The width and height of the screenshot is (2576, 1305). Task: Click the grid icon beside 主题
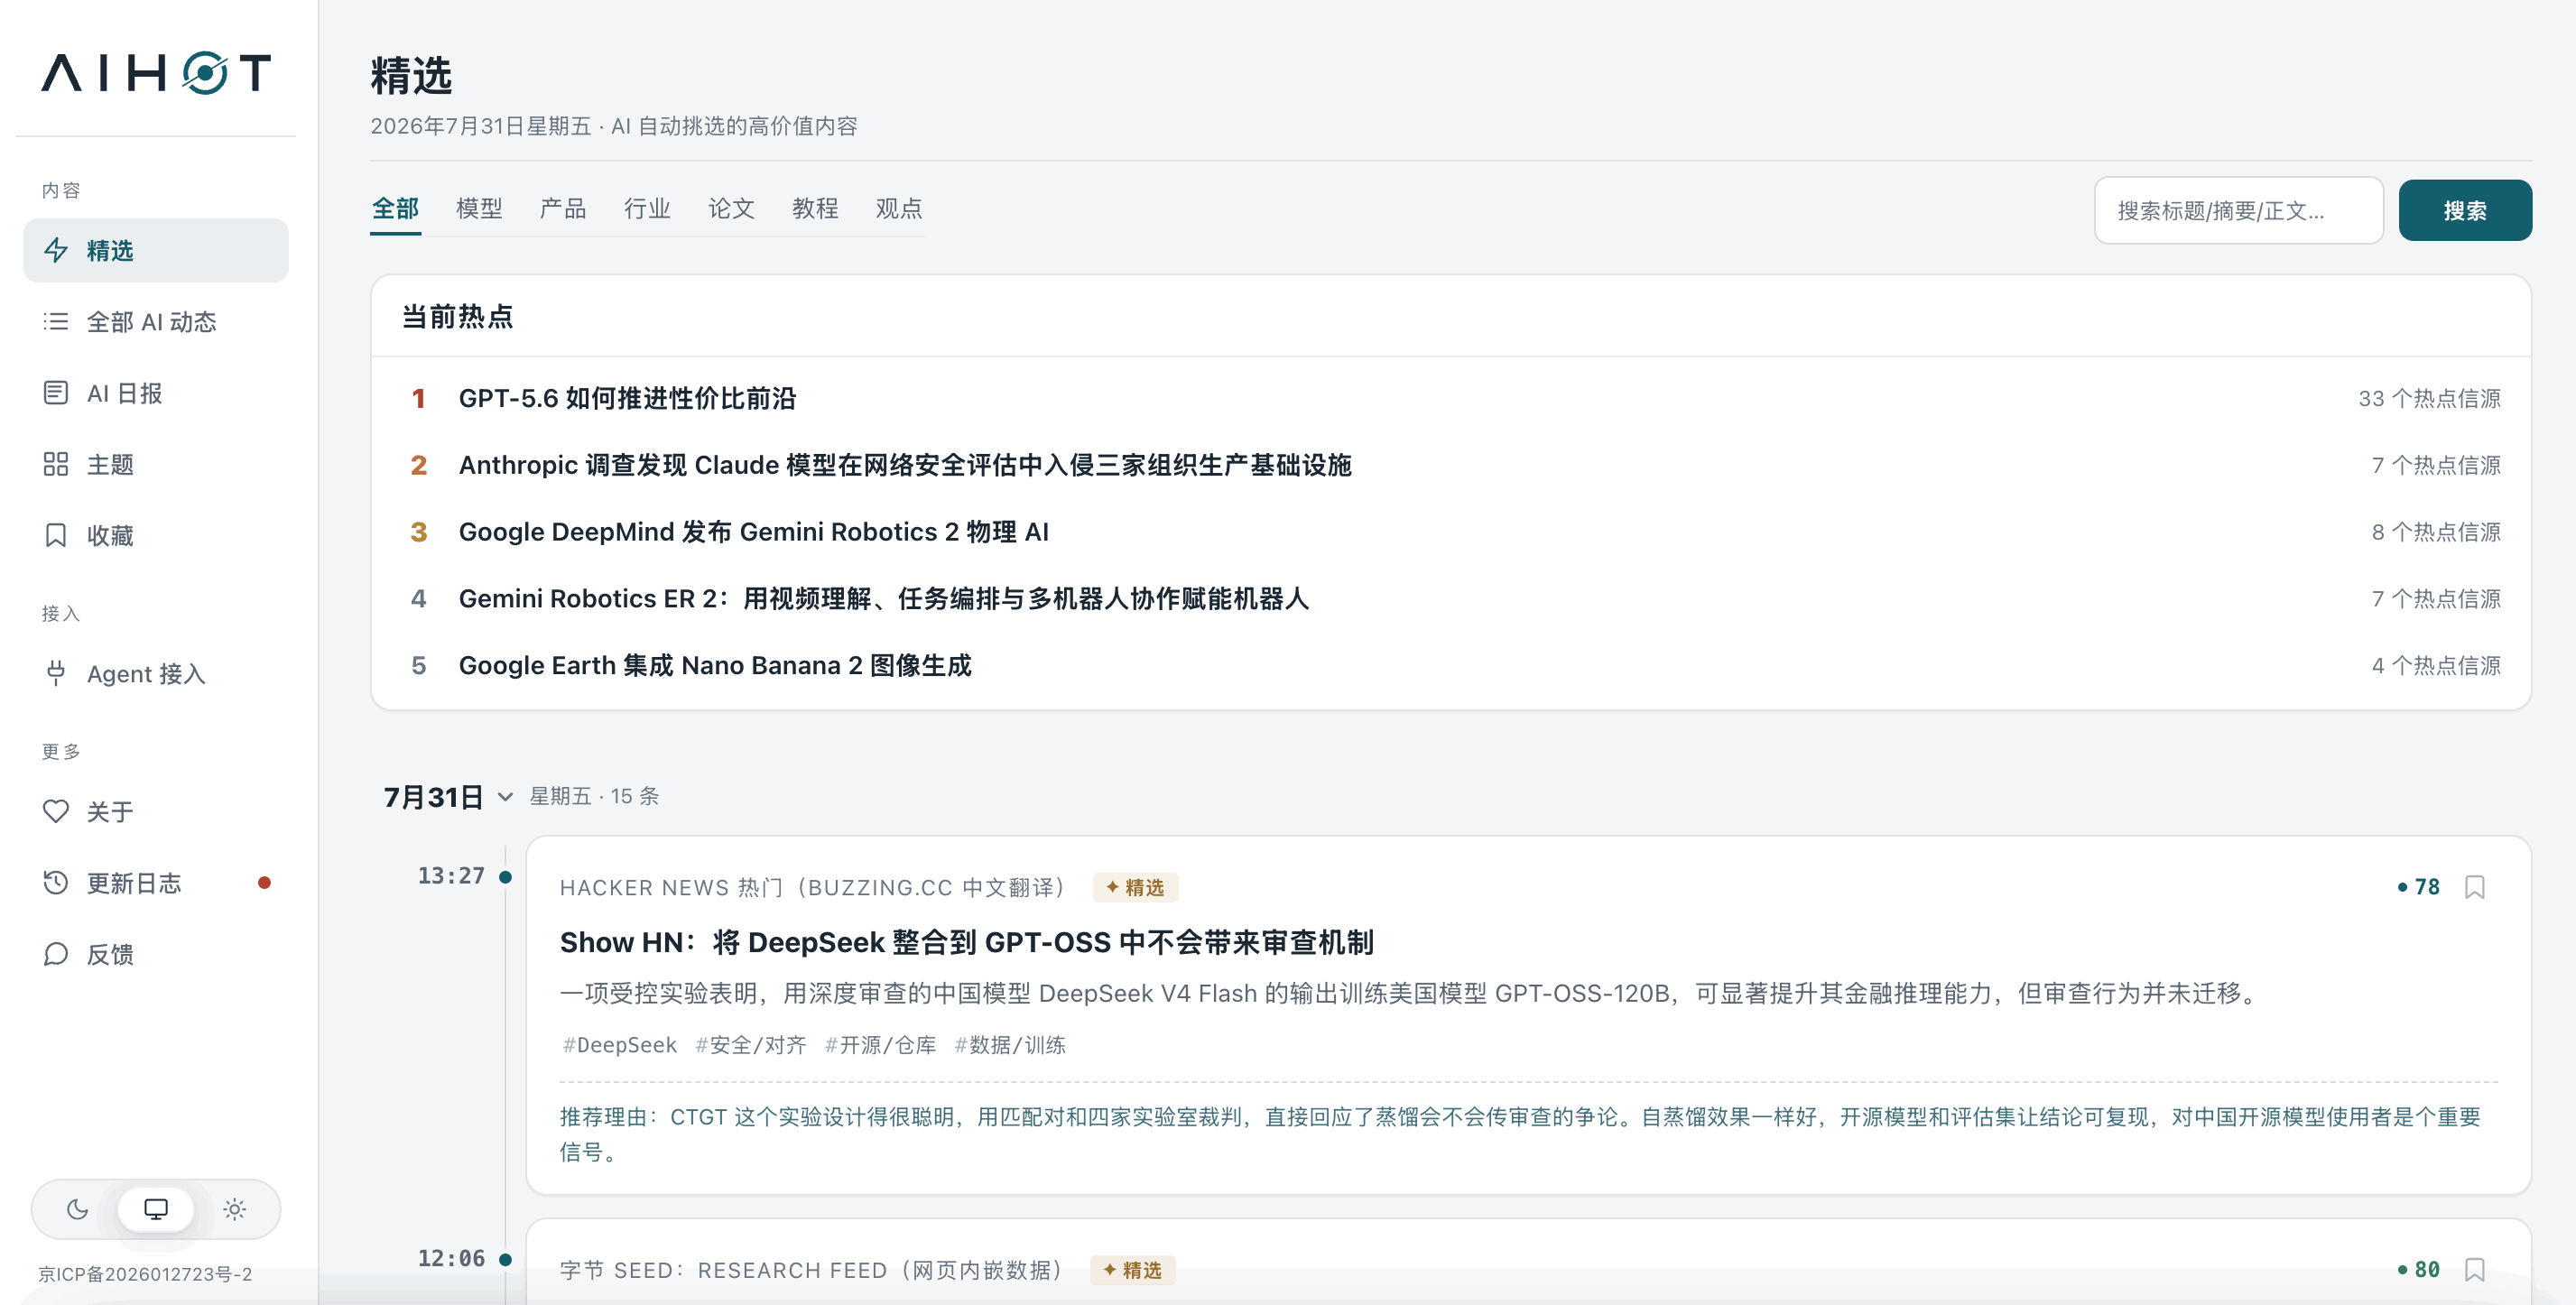(x=56, y=464)
